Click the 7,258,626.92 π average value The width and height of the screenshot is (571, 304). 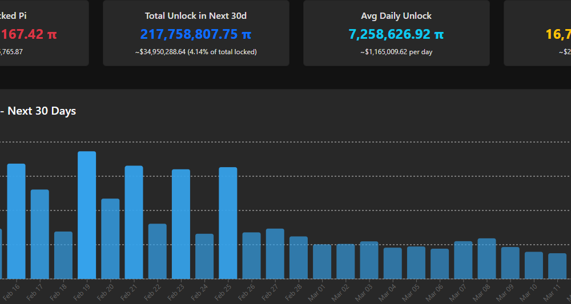point(396,34)
